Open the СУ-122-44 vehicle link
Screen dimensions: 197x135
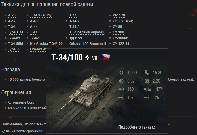click(121, 44)
